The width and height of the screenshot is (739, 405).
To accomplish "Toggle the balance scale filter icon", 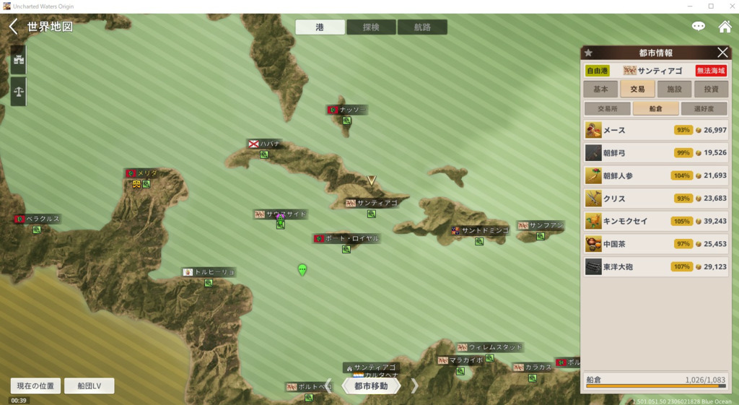I will tap(19, 92).
